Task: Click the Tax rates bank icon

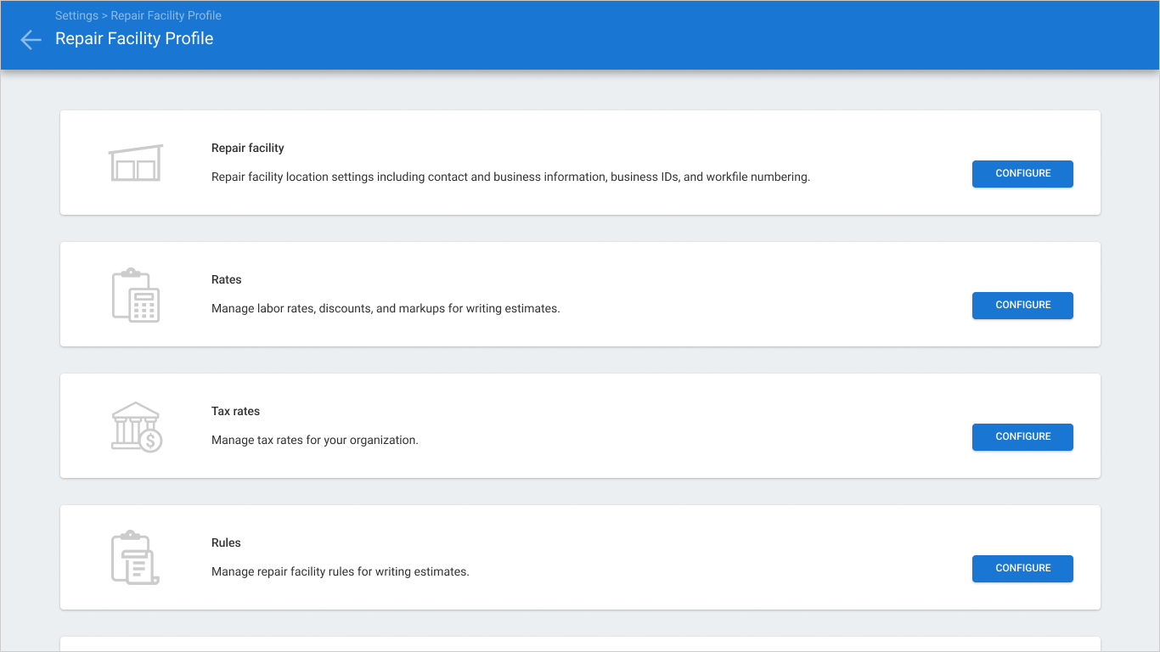Action: point(137,426)
